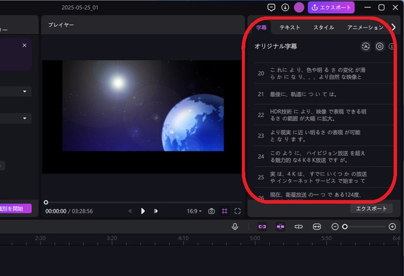This screenshot has height=276, width=404.
Task: Toggle the purple auto-link icon
Action: click(x=262, y=226)
